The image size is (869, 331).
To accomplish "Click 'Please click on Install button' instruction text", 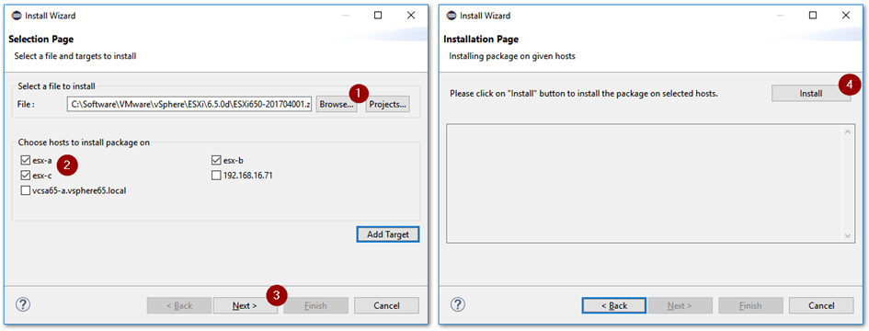I will [x=584, y=94].
